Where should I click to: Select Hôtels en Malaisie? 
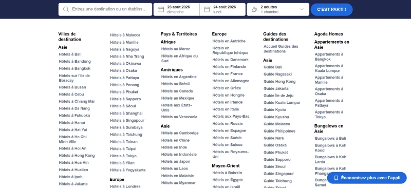(x=177, y=176)
